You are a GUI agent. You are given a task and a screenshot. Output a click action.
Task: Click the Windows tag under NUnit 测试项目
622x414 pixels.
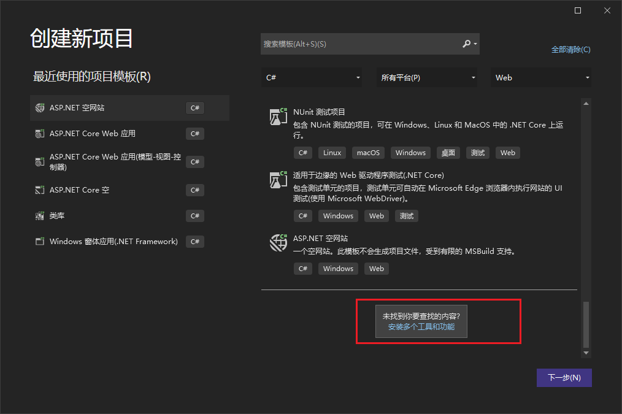click(x=410, y=153)
